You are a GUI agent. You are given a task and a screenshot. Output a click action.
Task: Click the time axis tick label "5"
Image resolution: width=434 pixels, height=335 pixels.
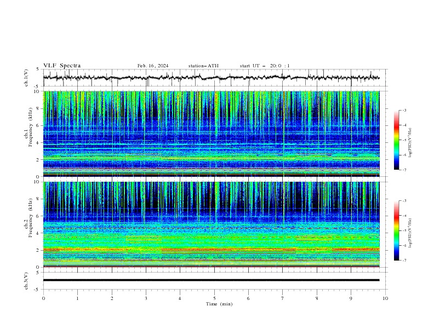(x=214, y=298)
